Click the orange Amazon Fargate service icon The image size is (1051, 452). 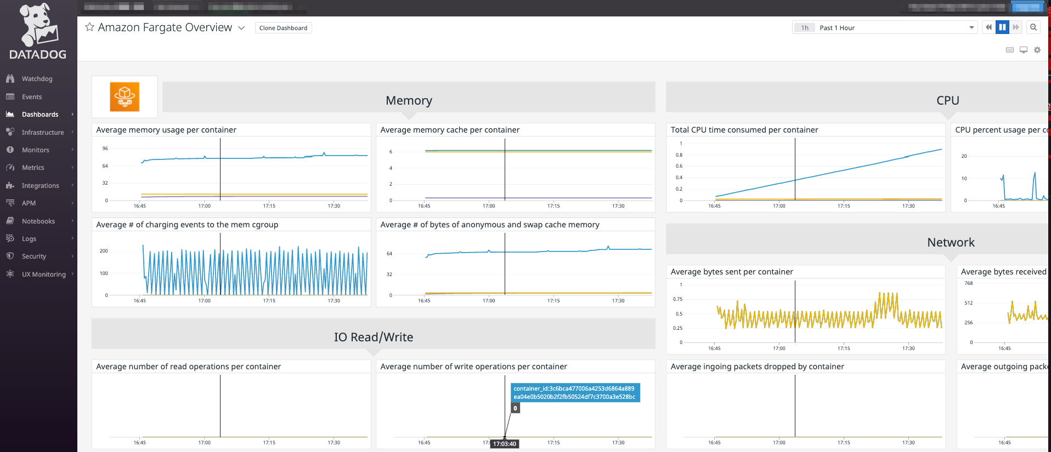[125, 97]
